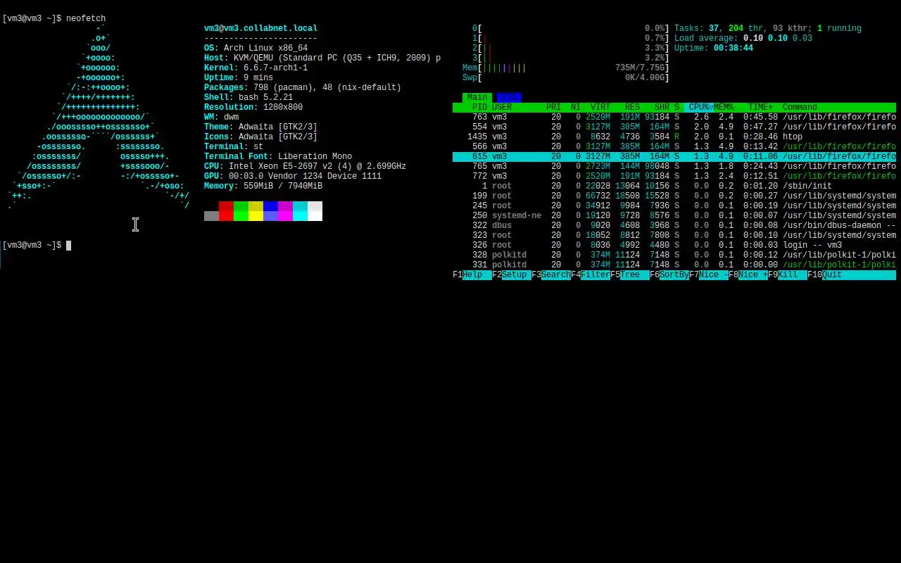
Task: Click the highlighted process row PID 615
Action: 674,156
